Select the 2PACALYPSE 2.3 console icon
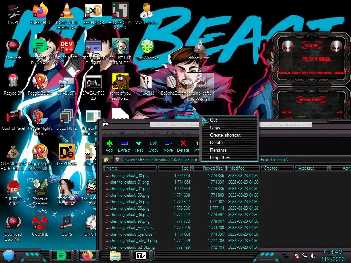 tap(94, 87)
